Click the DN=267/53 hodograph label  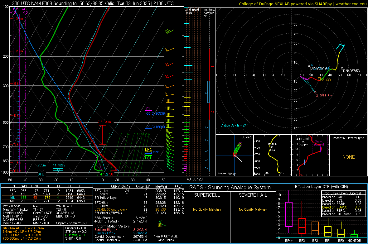(x=351, y=71)
